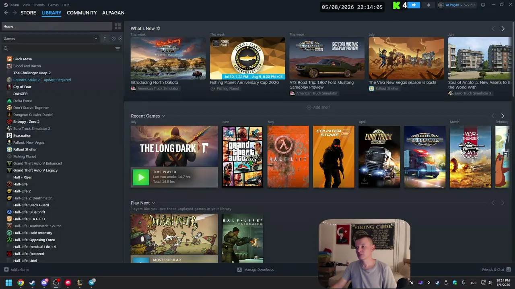Click the Fallout Shelter icon in game list

click(9, 149)
